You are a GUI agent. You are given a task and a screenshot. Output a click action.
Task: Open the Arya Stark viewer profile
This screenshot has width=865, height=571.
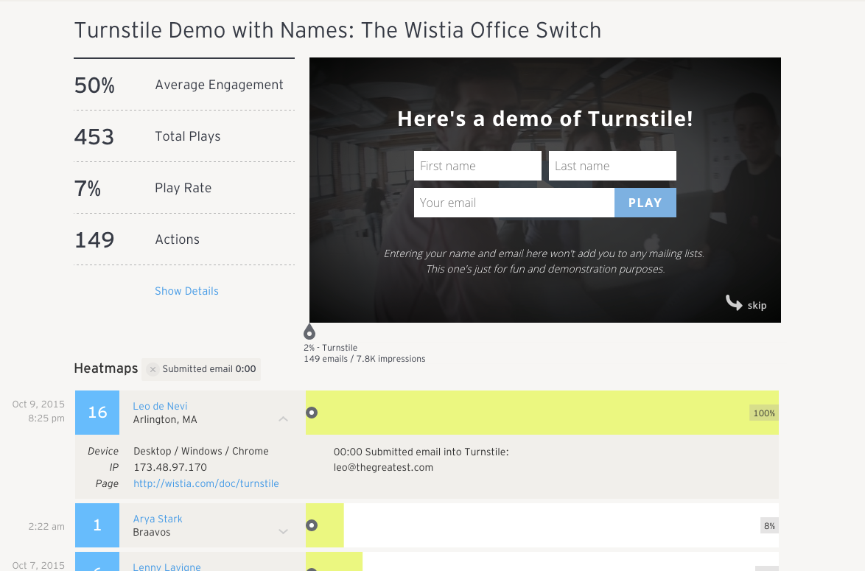pyautogui.click(x=157, y=519)
